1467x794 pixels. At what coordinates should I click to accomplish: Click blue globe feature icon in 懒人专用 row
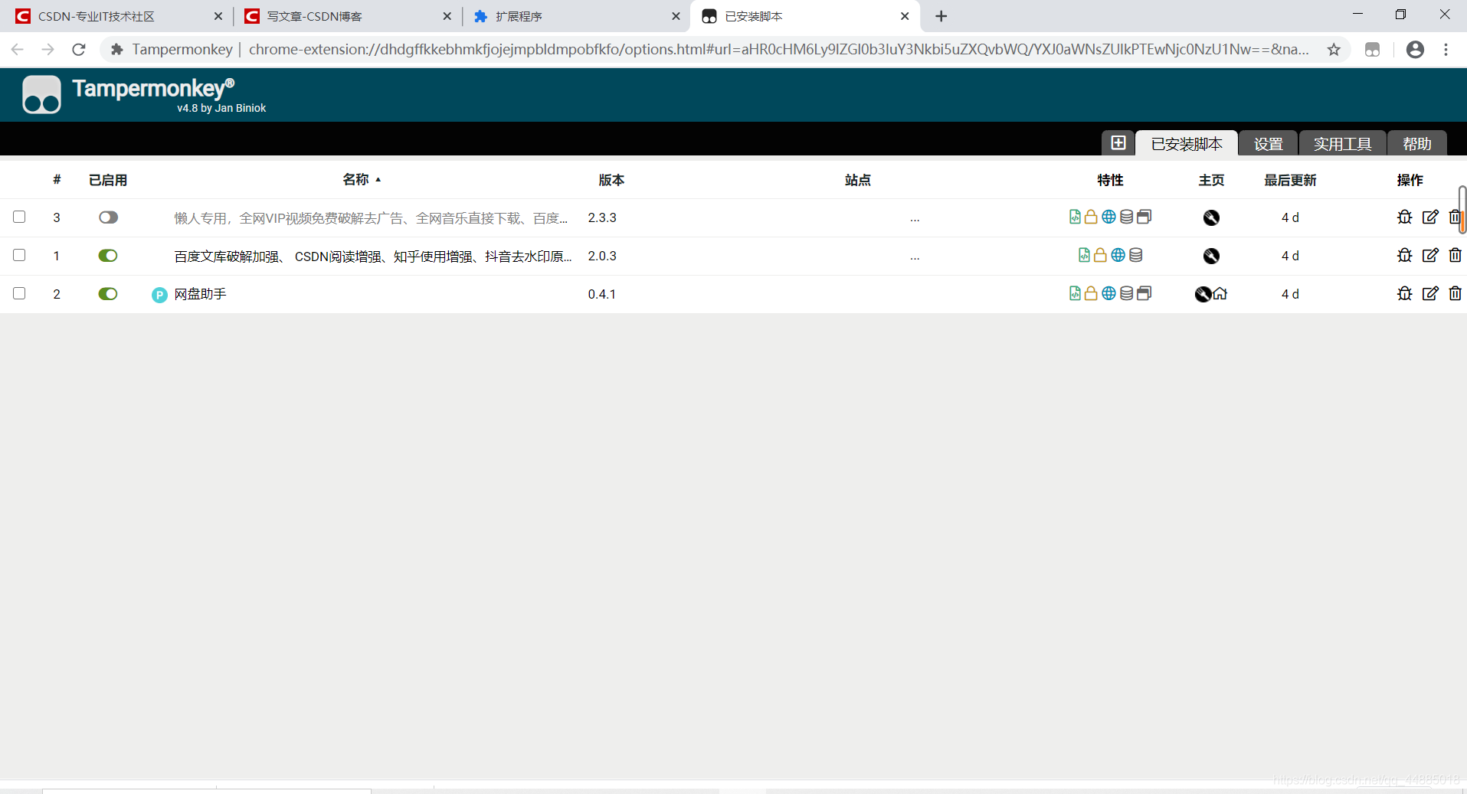click(1108, 217)
